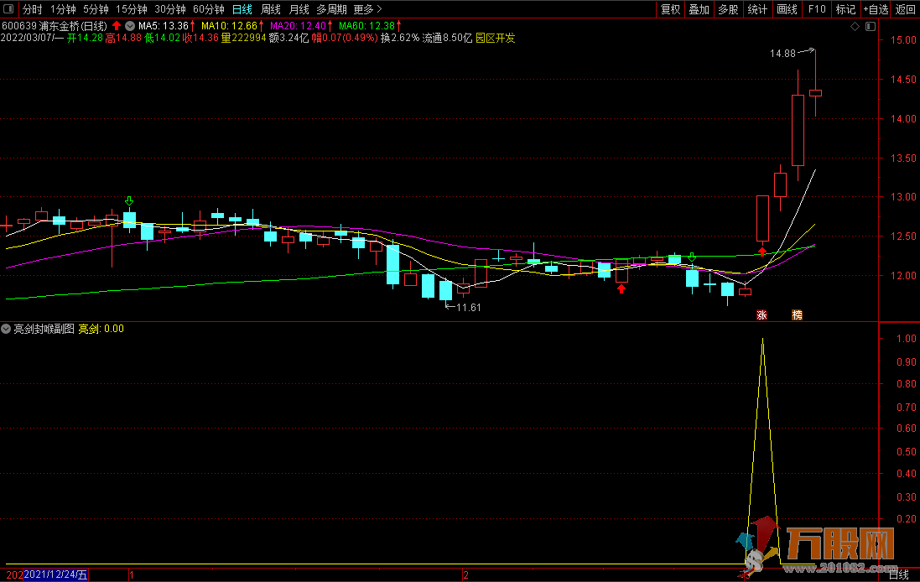The height and width of the screenshot is (582, 920).
Task: Click the 榜 marker below the candles
Action: coord(797,315)
